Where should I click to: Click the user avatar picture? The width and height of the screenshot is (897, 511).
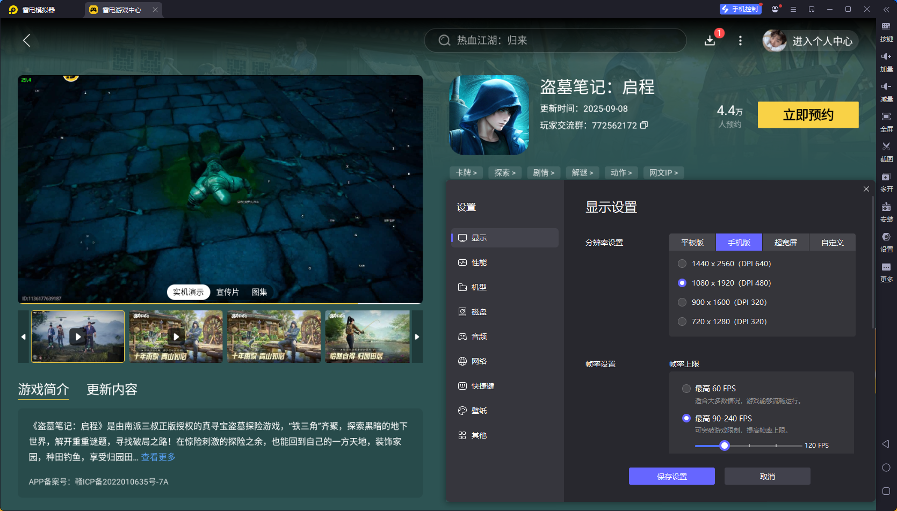(x=775, y=41)
